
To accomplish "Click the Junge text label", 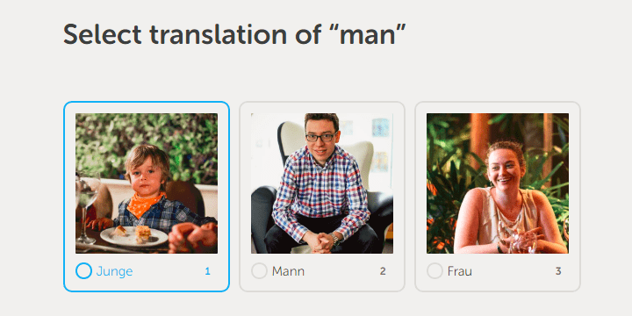I will 114,271.
